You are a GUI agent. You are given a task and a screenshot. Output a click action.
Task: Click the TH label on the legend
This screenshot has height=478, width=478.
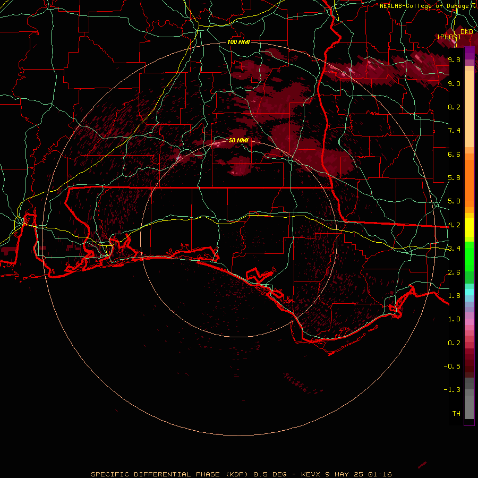456,414
